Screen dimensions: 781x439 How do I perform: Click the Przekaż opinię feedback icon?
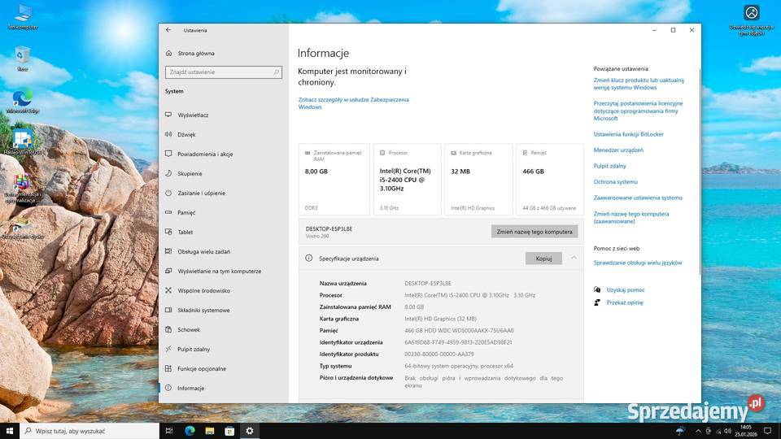click(597, 302)
